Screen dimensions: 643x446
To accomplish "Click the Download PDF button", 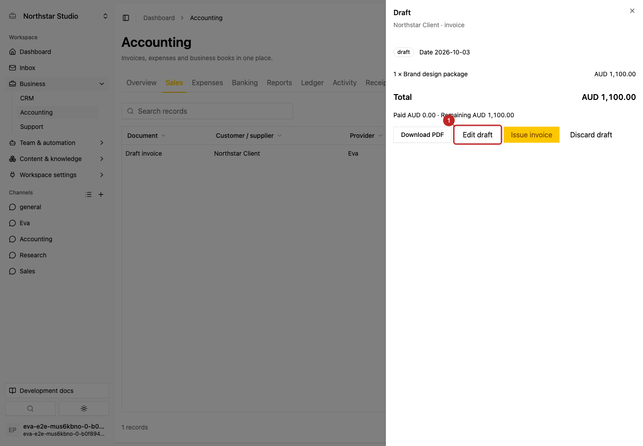I will (x=422, y=135).
